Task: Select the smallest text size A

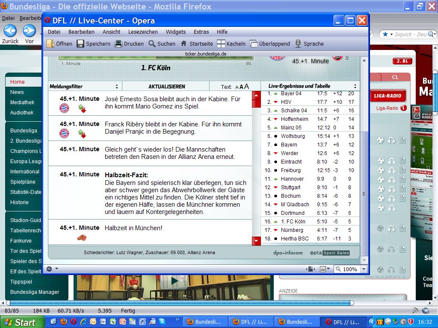Action: (x=237, y=87)
